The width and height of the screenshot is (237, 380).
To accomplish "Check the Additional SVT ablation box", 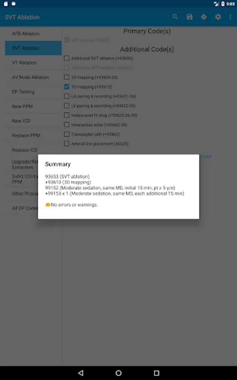I will (67, 58).
